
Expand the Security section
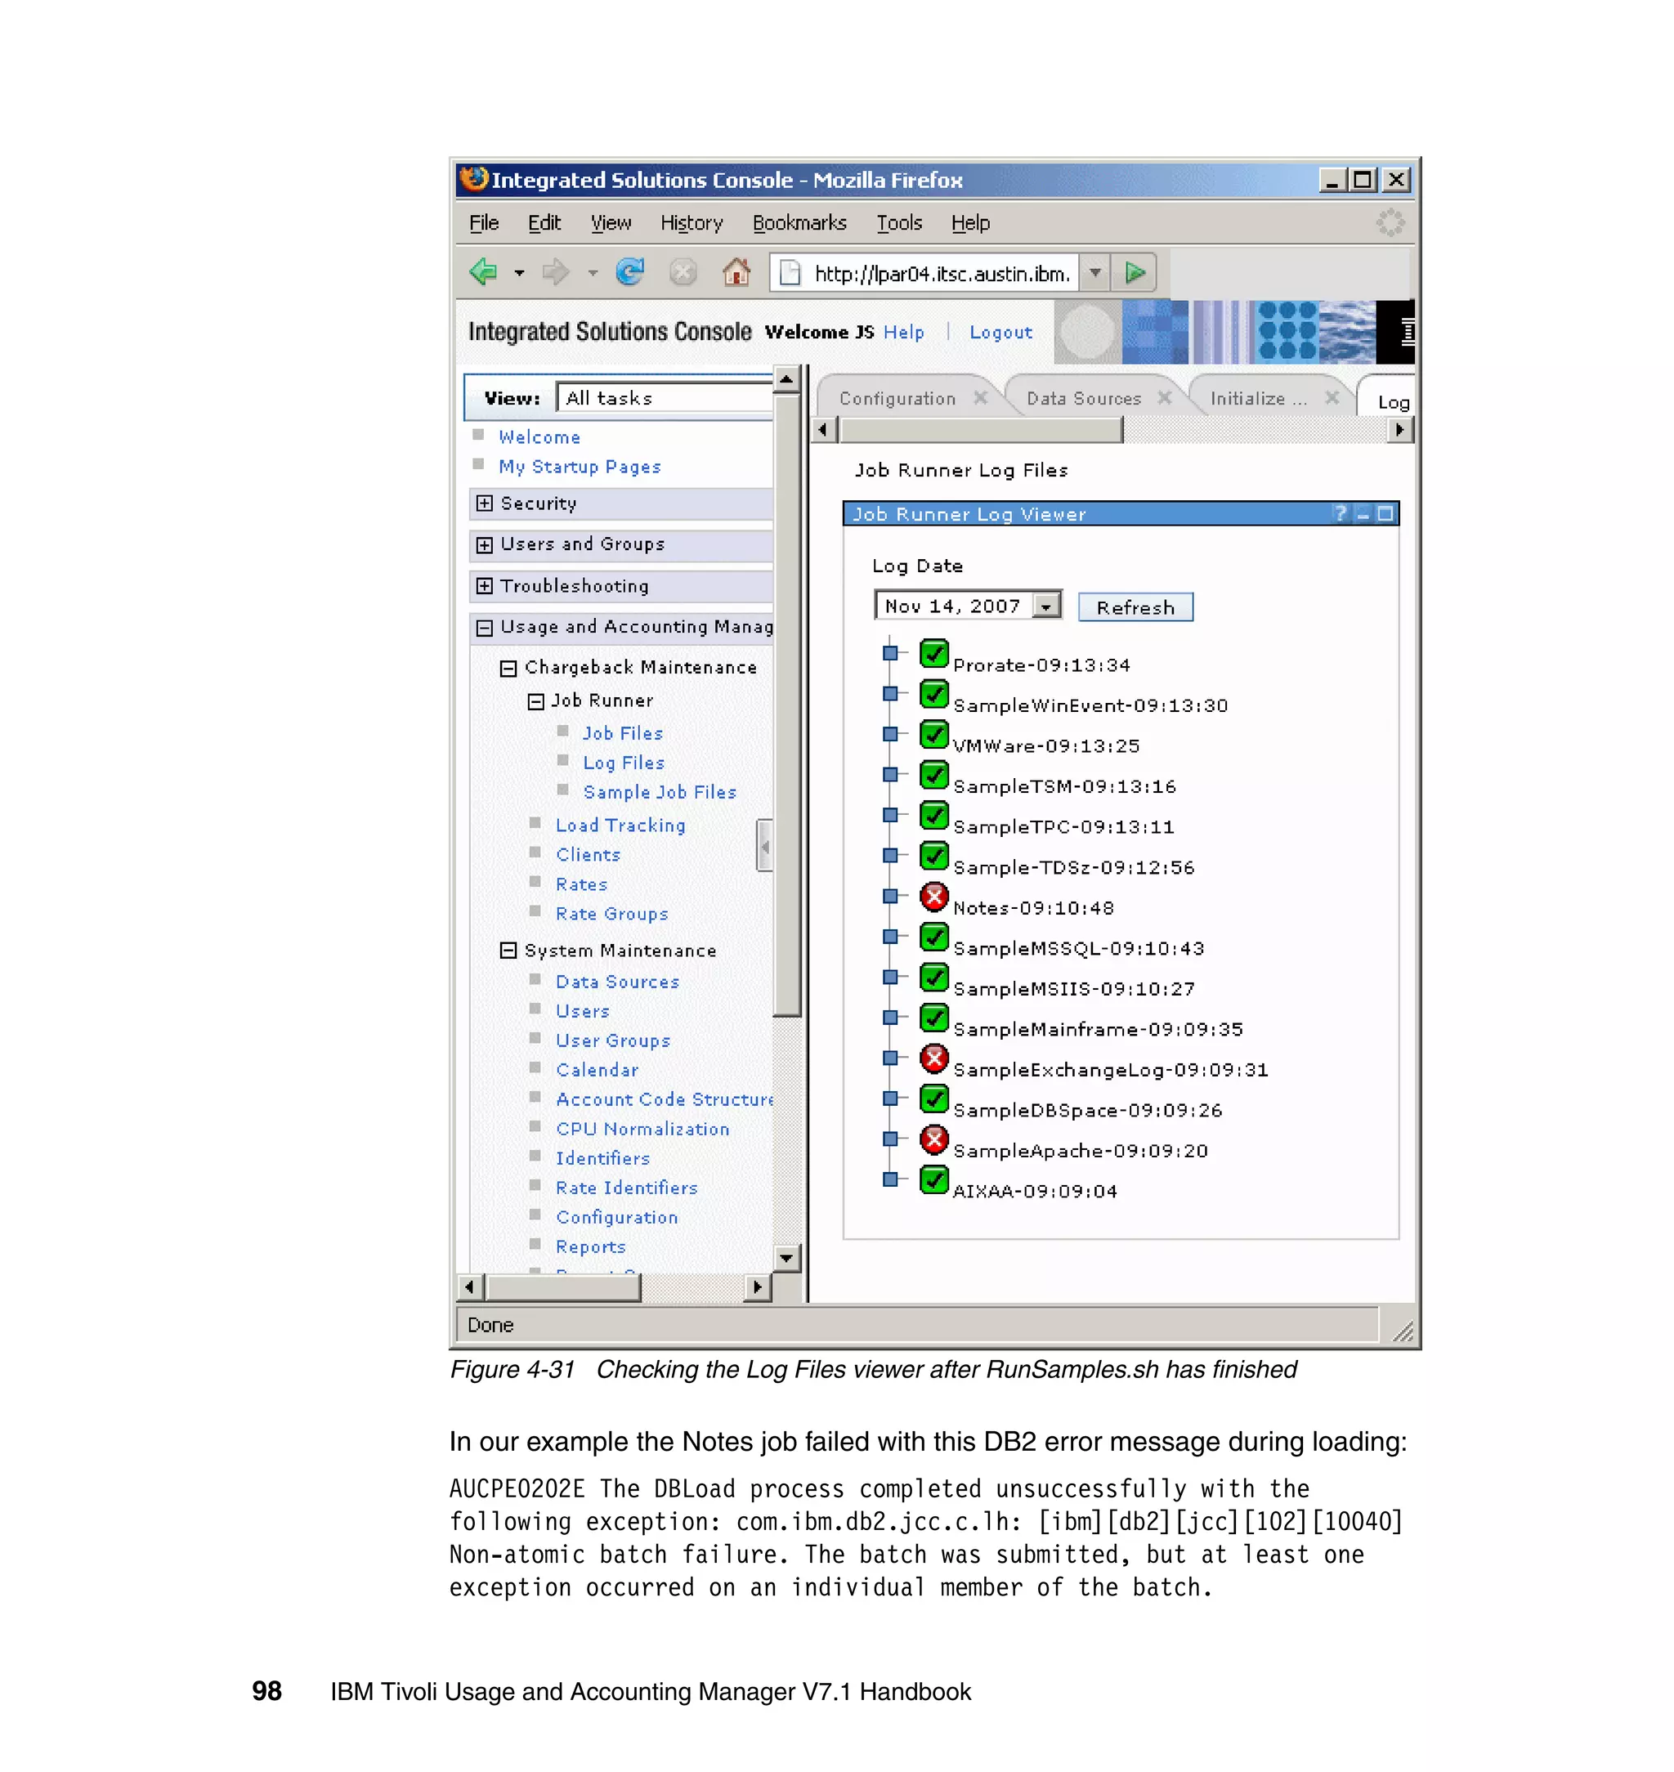(x=484, y=503)
